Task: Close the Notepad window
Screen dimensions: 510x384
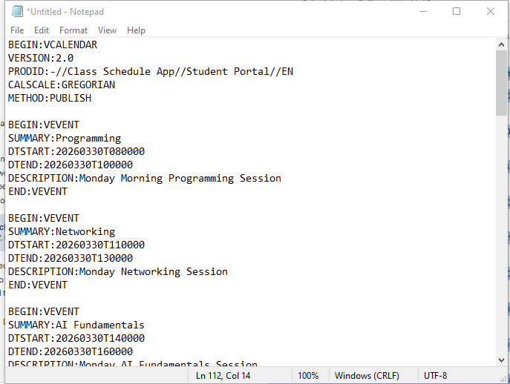Action: coord(490,11)
